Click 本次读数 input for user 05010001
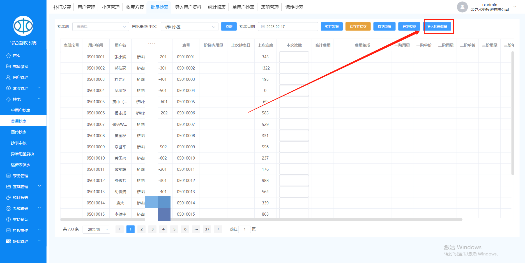 click(x=294, y=57)
